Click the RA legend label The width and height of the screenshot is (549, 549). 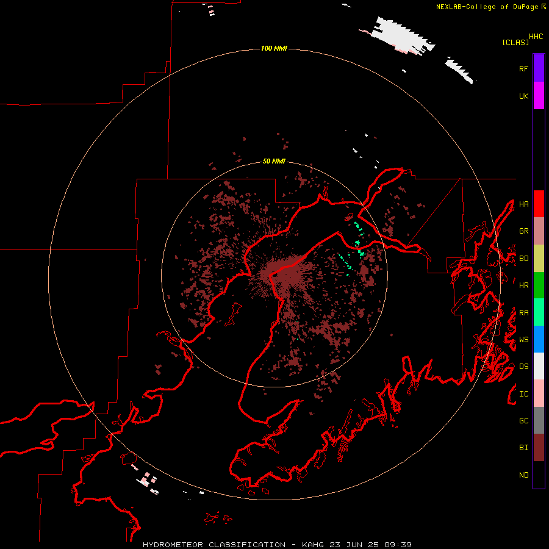[x=523, y=313]
